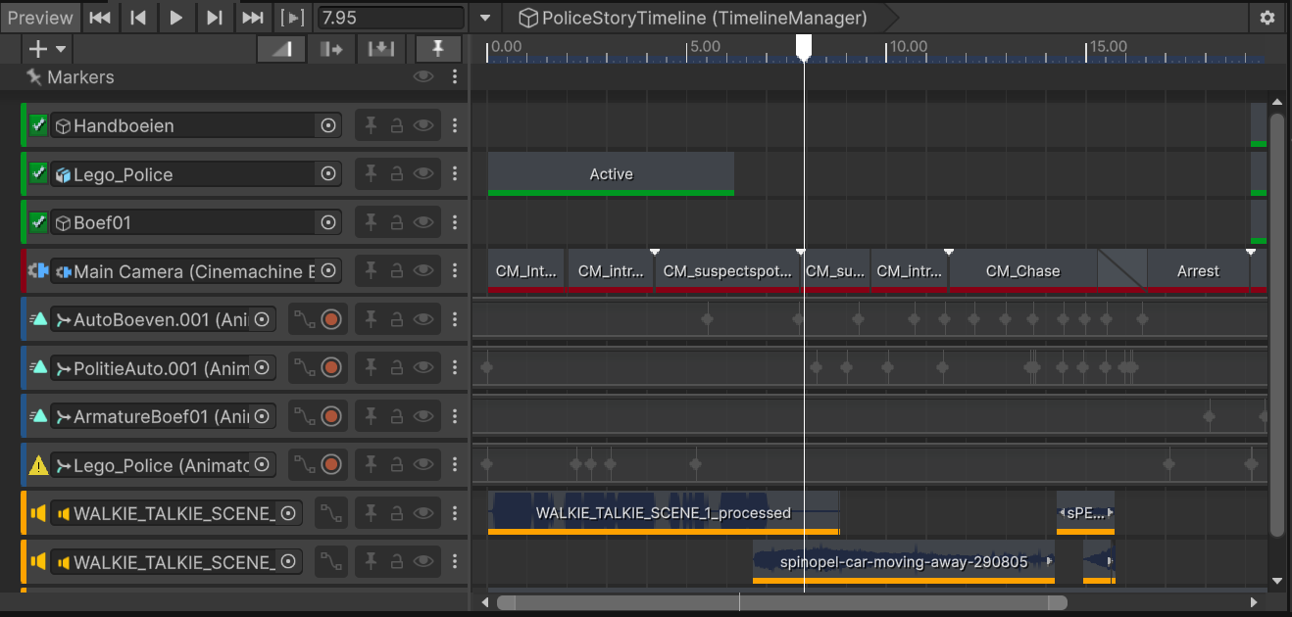Open the Add track plus dropdown

[47, 49]
